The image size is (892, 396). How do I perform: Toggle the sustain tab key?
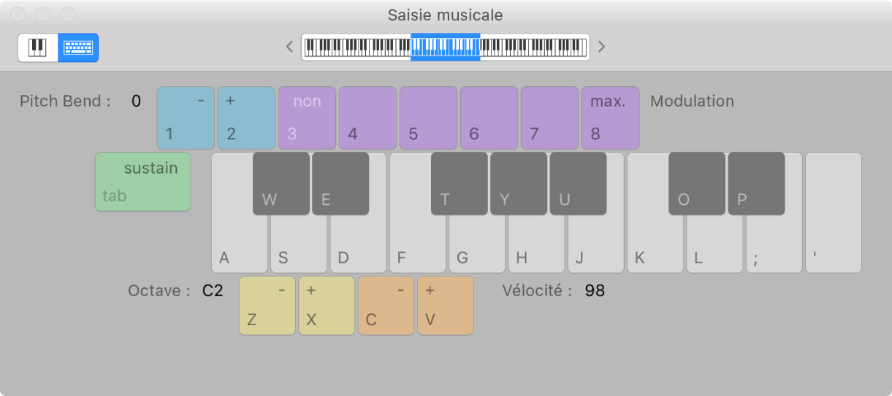coord(142,182)
